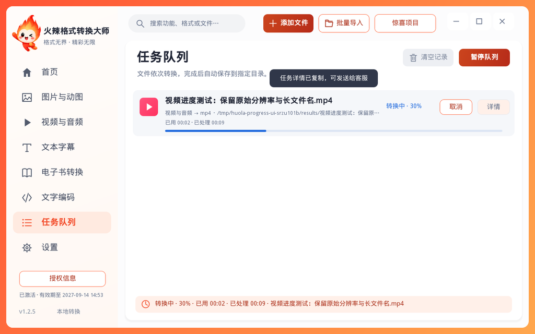535x334 pixels.
Task: Click the 已激活 · 有效期至 2027-09-14 text
Action: click(x=61, y=295)
